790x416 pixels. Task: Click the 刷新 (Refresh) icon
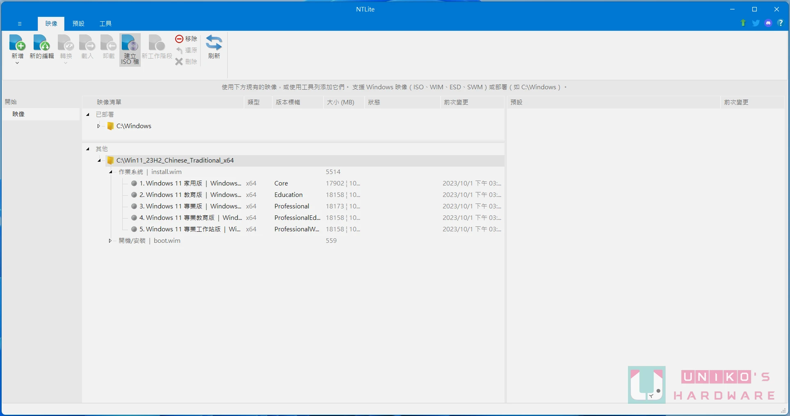tap(214, 43)
